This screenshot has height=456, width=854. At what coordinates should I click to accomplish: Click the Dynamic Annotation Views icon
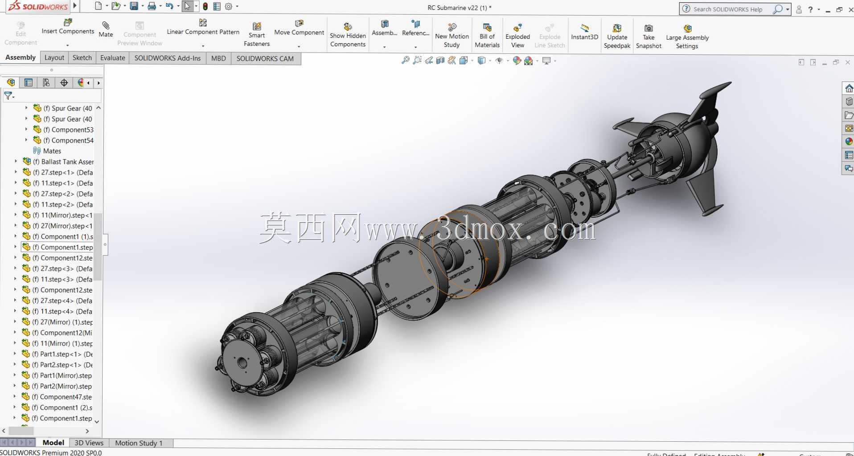(452, 60)
